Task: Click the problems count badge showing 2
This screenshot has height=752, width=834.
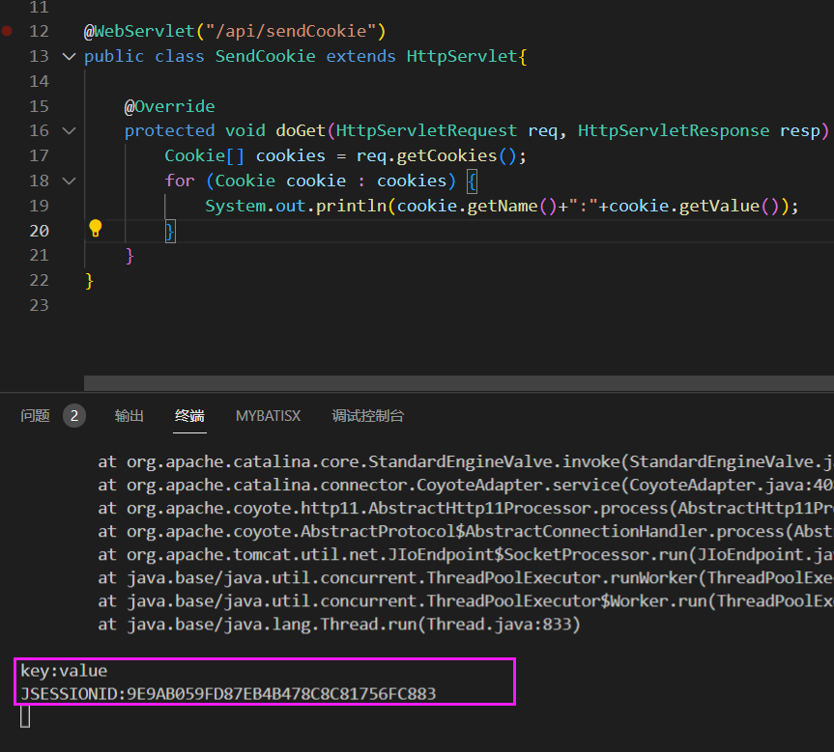Action: (74, 416)
